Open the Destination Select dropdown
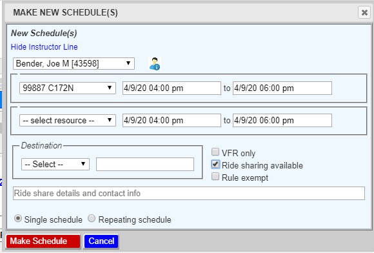The image size is (374, 253). [x=55, y=164]
